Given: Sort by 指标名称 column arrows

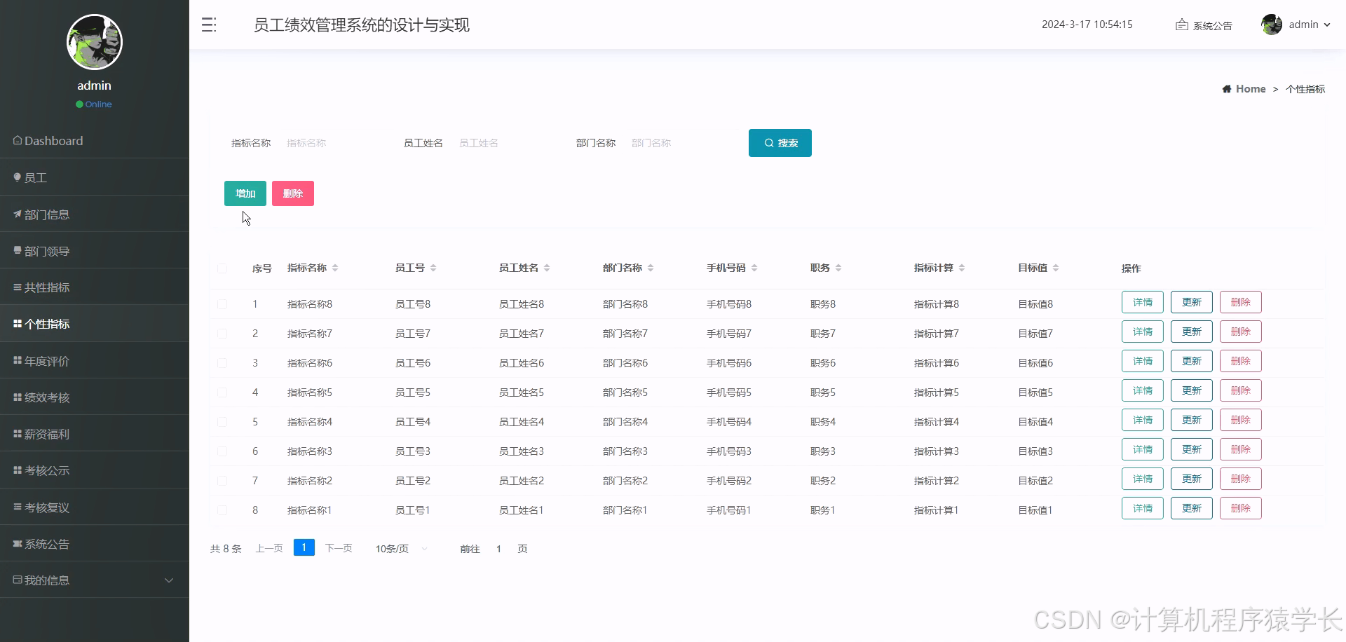Looking at the screenshot, I should coord(335,268).
